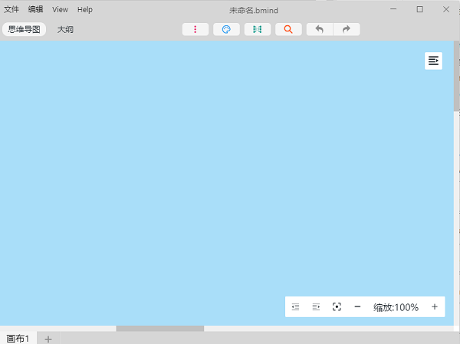
Task: Open the 编辑 menu
Action: [x=35, y=9]
